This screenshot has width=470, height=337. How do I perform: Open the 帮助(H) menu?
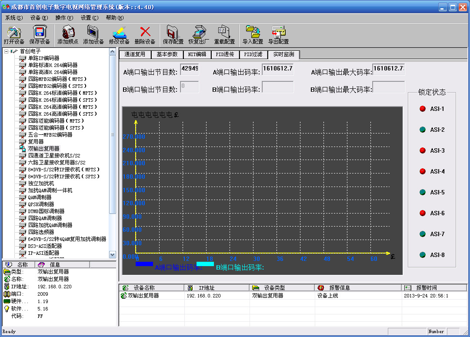(114, 18)
